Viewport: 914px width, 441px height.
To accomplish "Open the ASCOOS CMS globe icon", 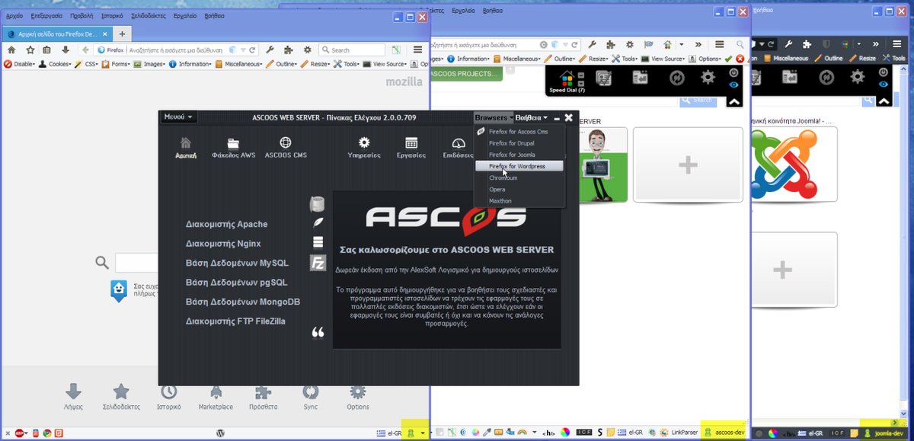I will (286, 142).
